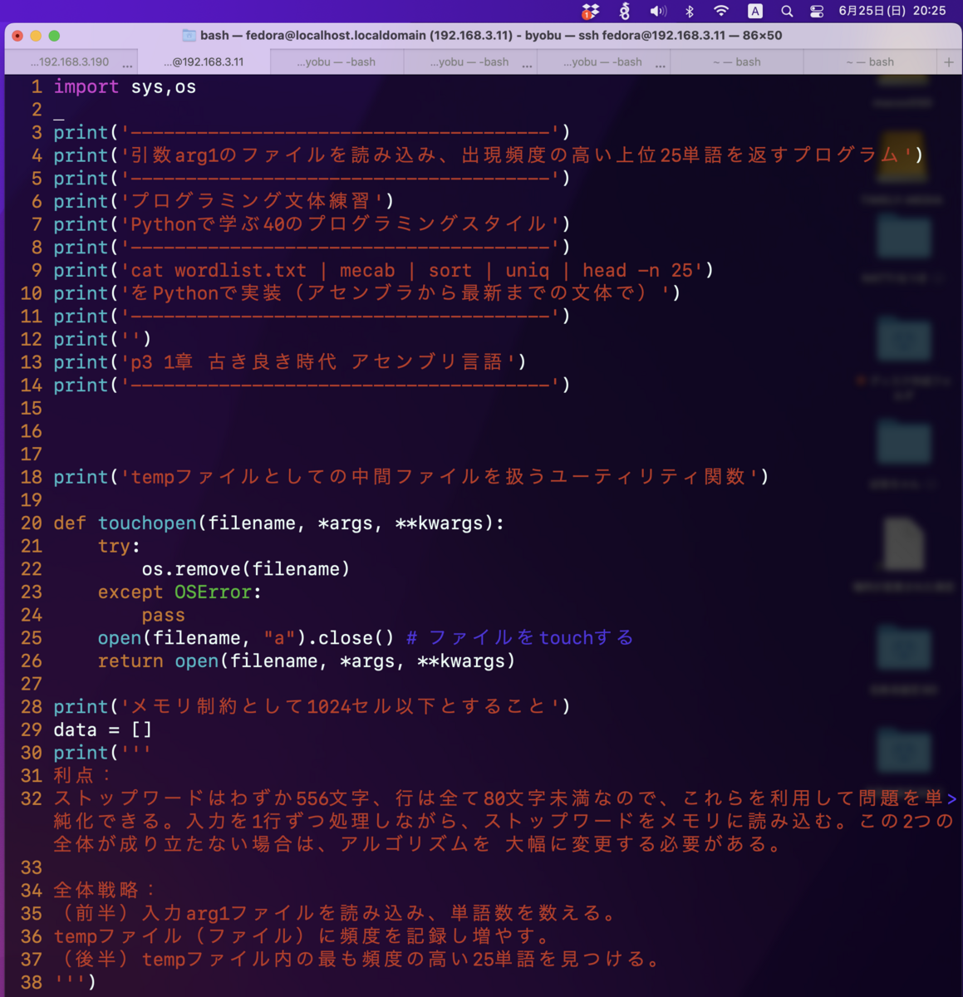
Task: Click the sound volume menu bar icon
Action: (x=659, y=11)
